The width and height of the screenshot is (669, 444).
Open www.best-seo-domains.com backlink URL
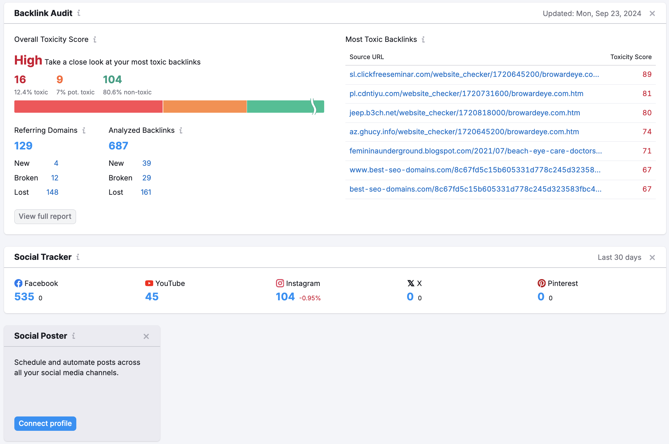coord(475,170)
